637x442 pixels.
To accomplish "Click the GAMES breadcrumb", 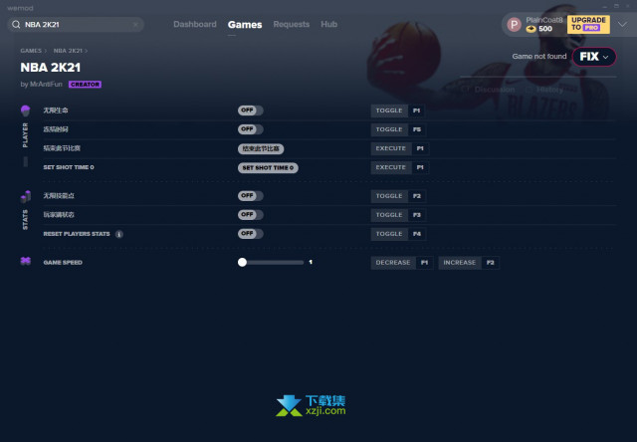I will tap(31, 51).
